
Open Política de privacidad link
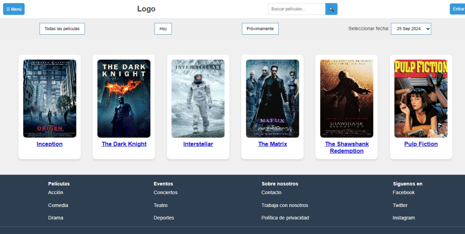(285, 217)
